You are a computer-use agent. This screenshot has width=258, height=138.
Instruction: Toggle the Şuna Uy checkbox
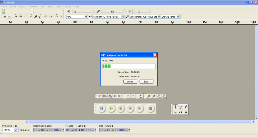coord(31,130)
